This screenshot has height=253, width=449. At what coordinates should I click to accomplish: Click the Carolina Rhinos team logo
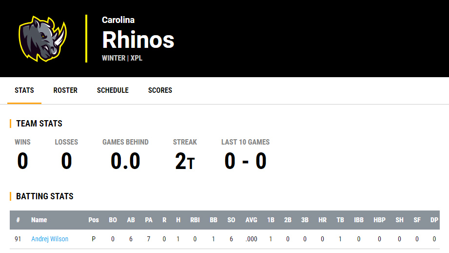[42, 39]
